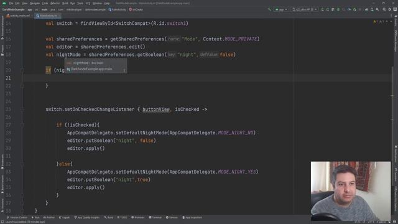The height and width of the screenshot is (224, 398).
Task: Fold the if (!isChecked) block gutter marker
Action: [22, 125]
